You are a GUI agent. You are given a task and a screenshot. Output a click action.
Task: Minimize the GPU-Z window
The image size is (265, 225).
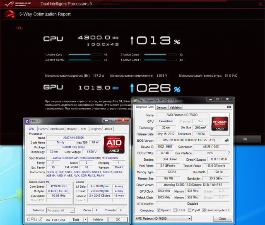coord(210,99)
